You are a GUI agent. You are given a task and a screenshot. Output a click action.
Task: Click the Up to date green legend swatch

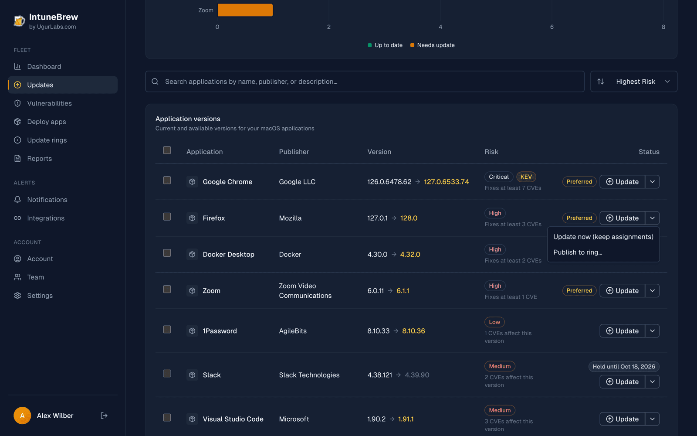(370, 45)
